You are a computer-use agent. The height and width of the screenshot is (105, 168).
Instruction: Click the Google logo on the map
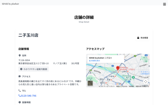118,84
